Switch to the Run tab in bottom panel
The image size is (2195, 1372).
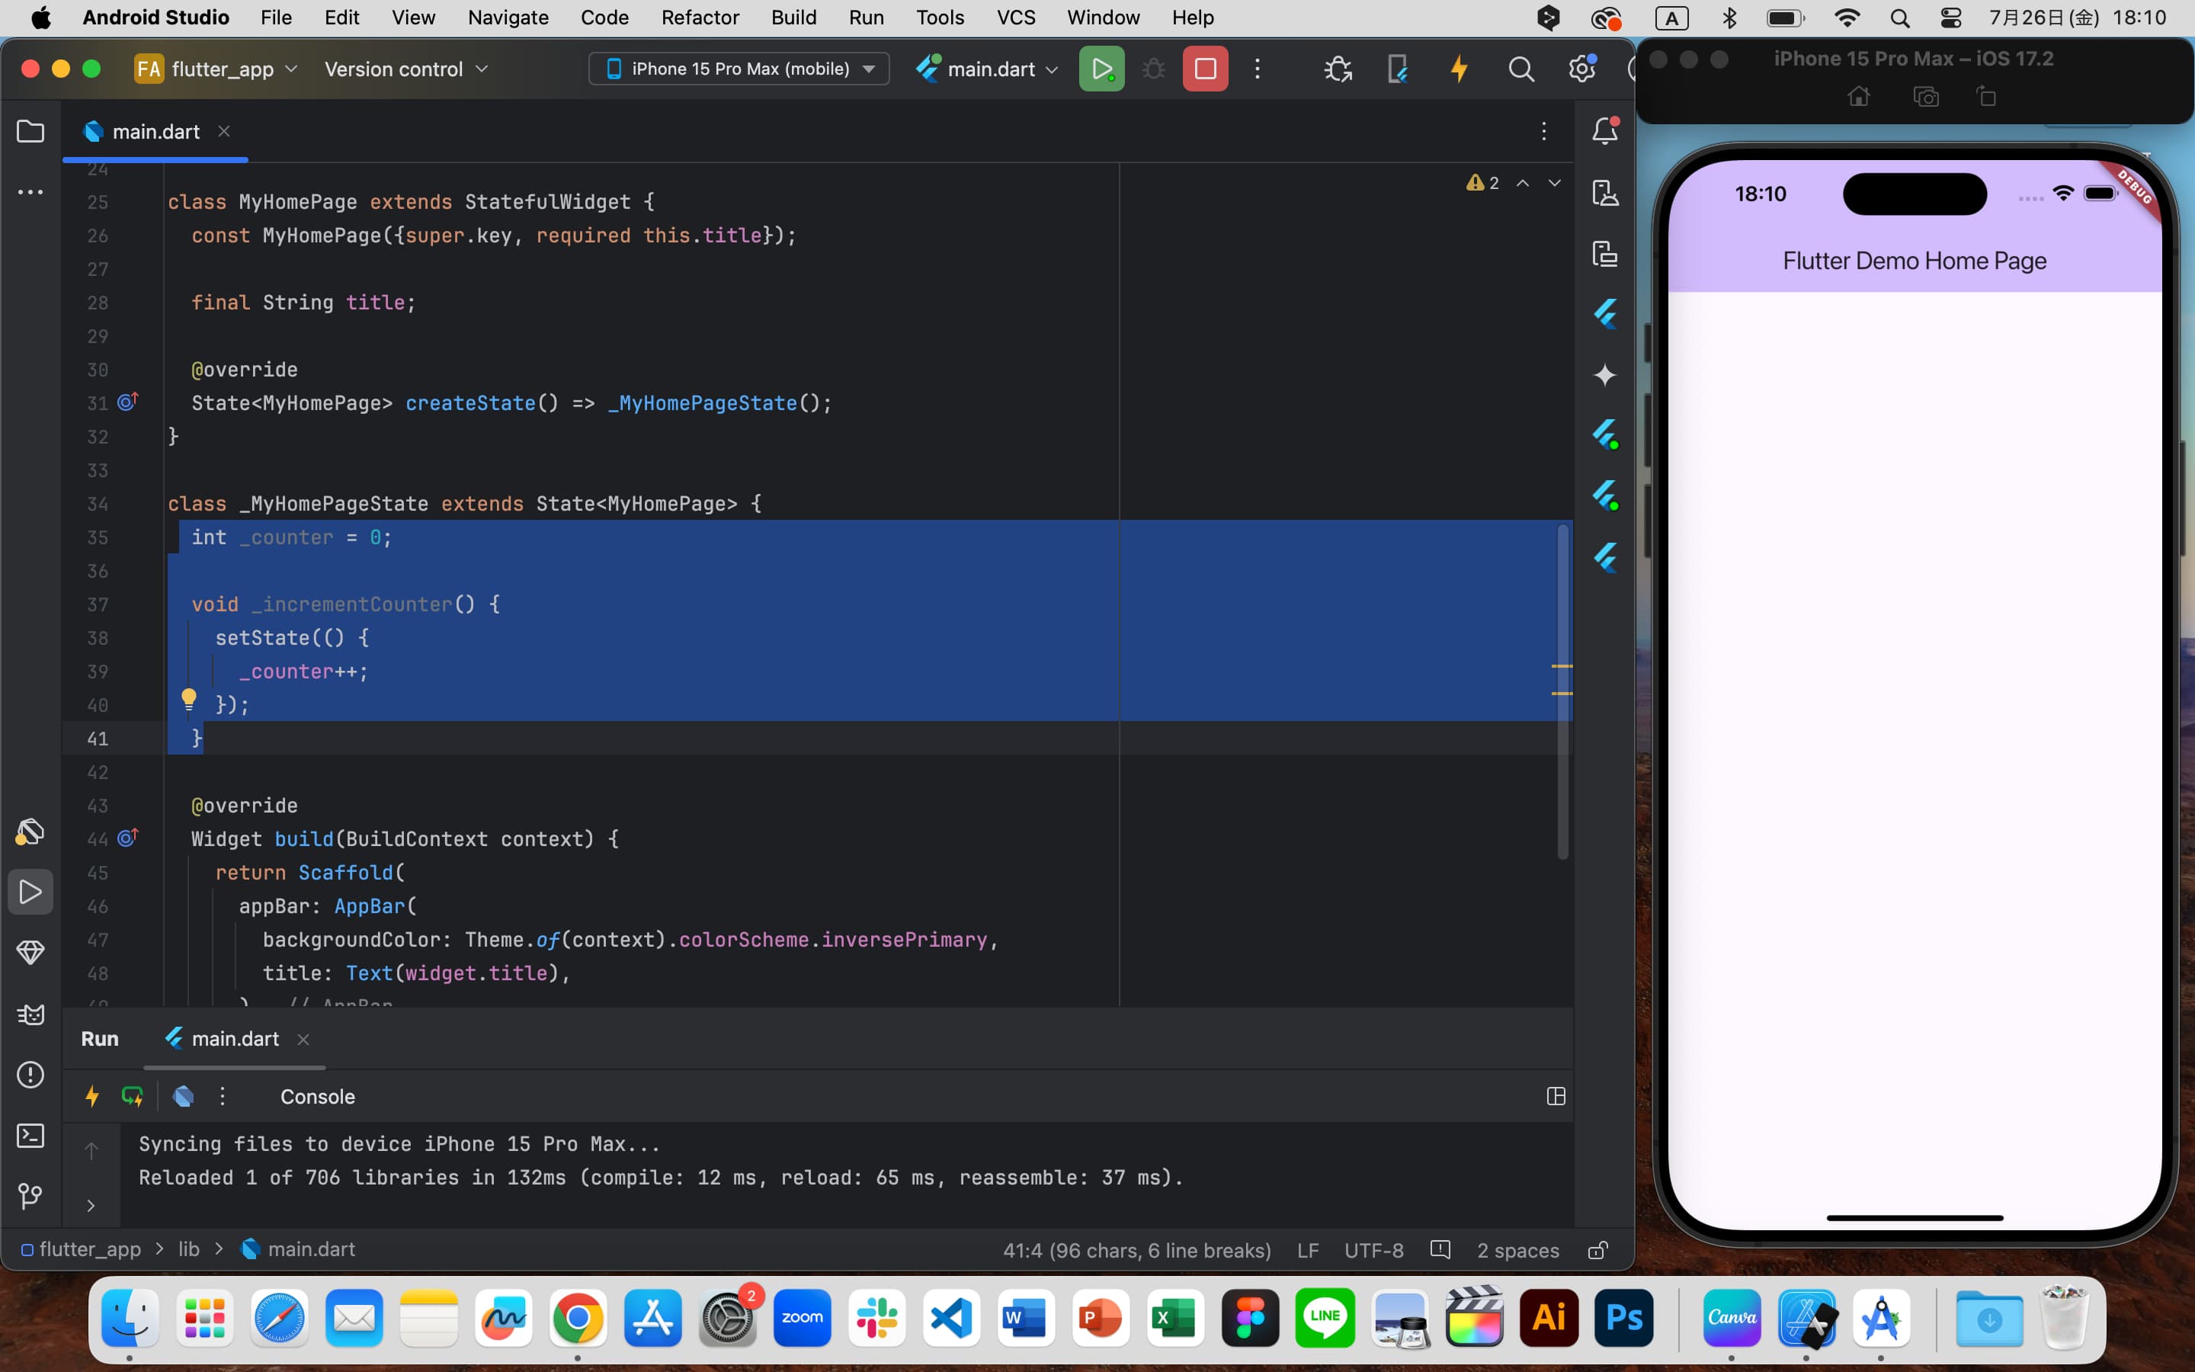101,1038
